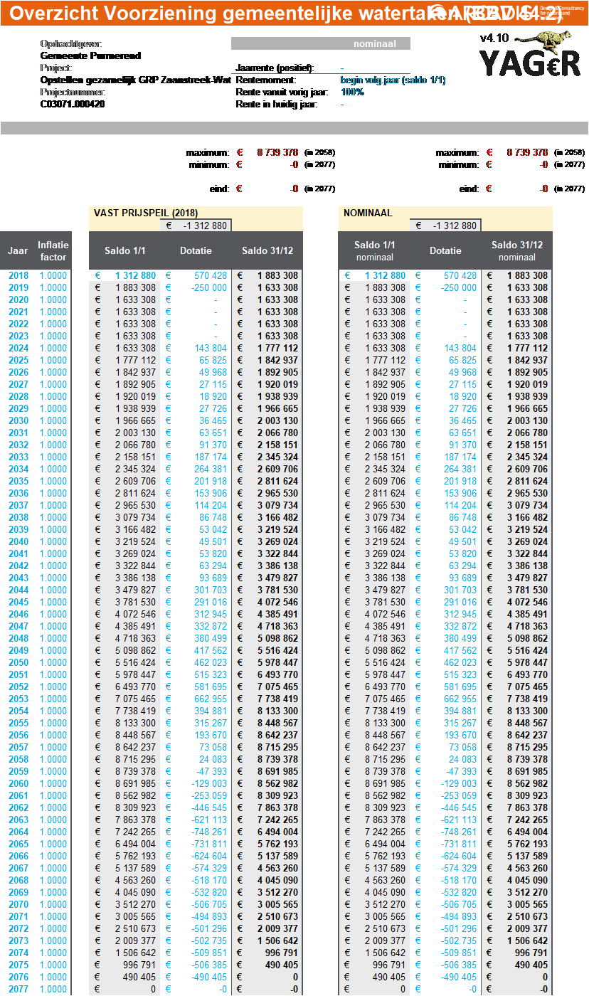
Task: Select year 2034 in the Jaar column
Action: click(x=18, y=469)
